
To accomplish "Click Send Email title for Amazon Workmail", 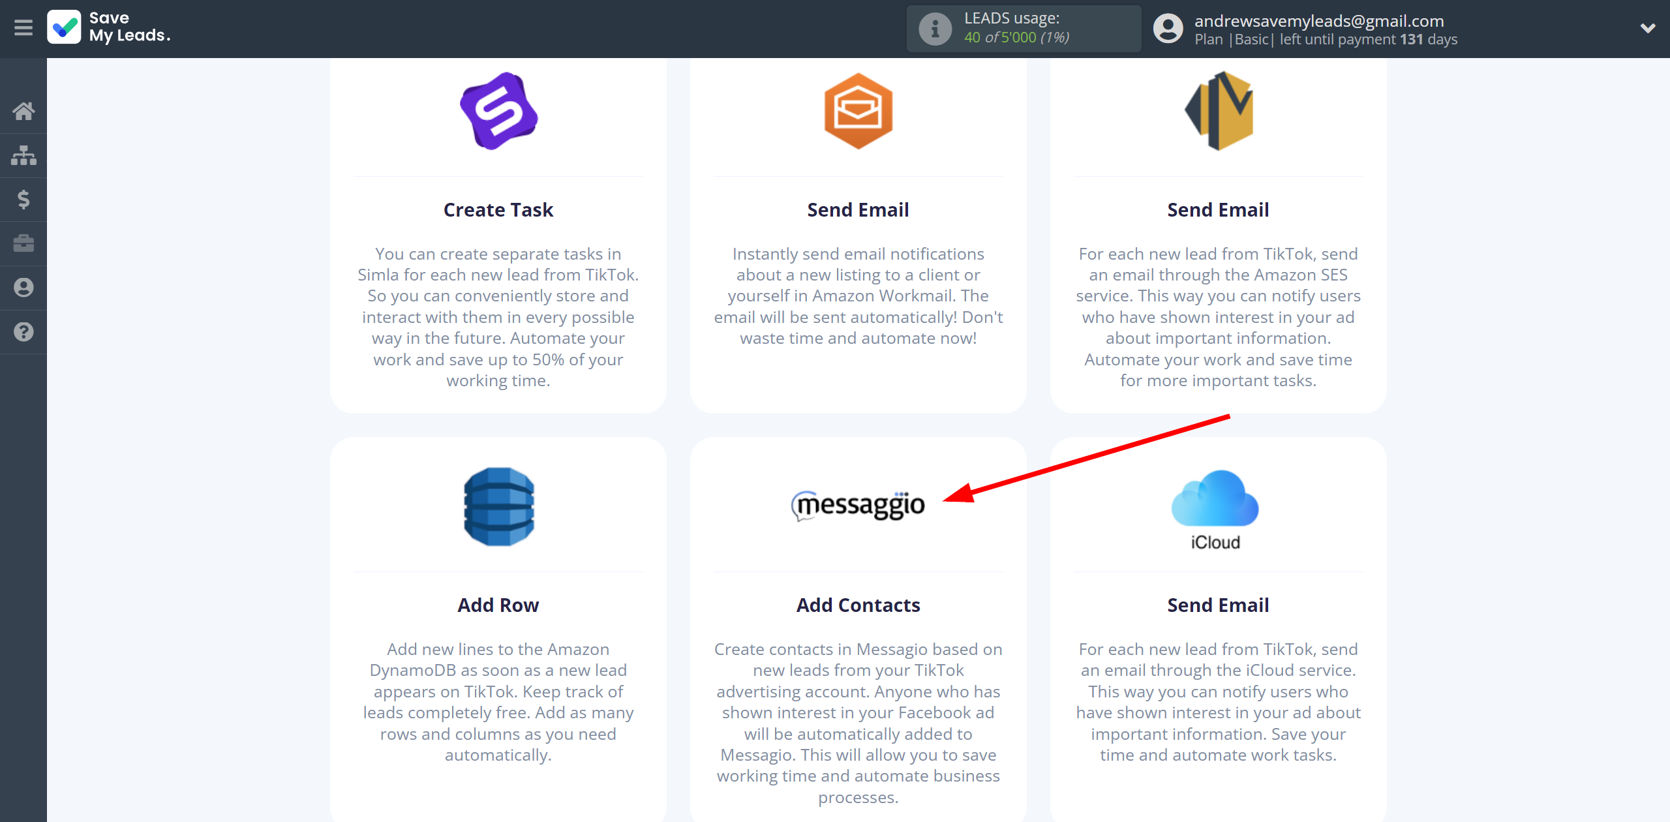I will (x=858, y=210).
